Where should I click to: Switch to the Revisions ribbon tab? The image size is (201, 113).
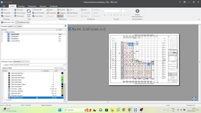(x=43, y=6)
